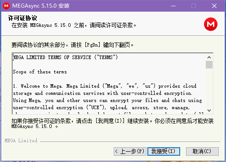
Task: Click the license text scrollbar thumb
Action: click(x=209, y=64)
